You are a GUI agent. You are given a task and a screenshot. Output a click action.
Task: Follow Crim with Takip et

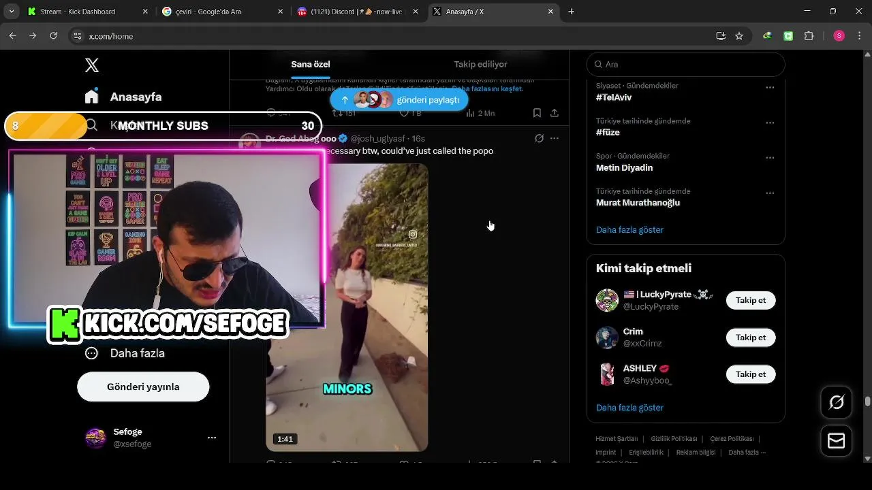click(x=751, y=338)
